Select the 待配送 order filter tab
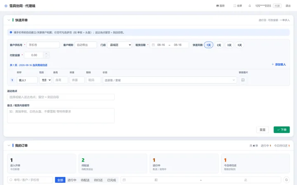This screenshot has width=297, height=185. coord(85,180)
